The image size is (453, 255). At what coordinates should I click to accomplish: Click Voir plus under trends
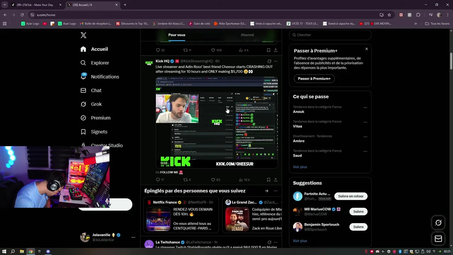coord(300,167)
